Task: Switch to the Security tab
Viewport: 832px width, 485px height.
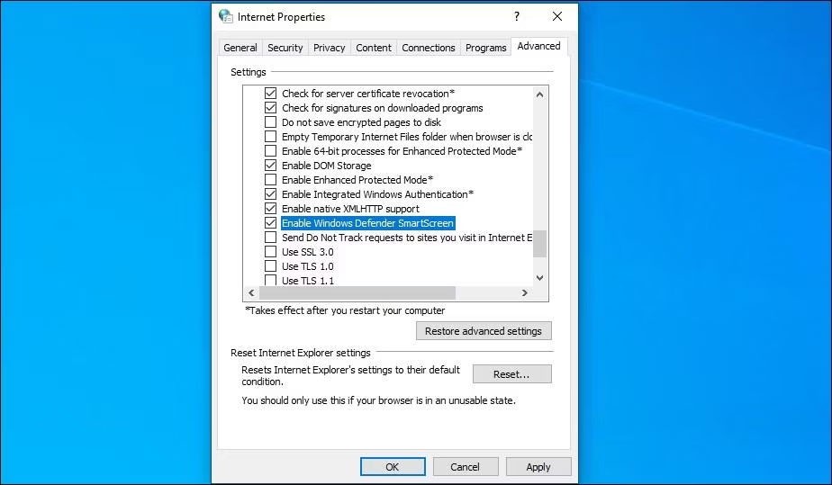Action: pos(285,48)
